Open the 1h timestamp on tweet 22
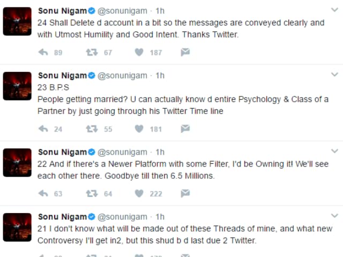Screen dimensions: 343x257 160,152
